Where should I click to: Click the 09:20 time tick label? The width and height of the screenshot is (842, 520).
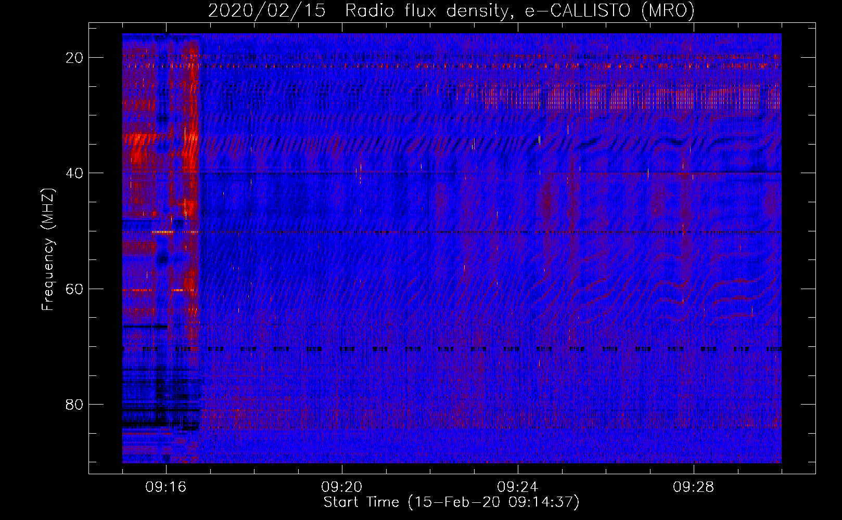coord(342,487)
